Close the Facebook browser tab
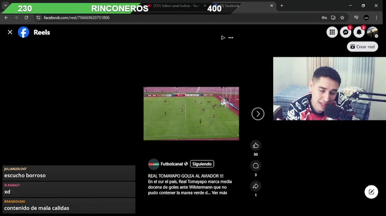Screen dimensions: 386x216 point(271,6)
